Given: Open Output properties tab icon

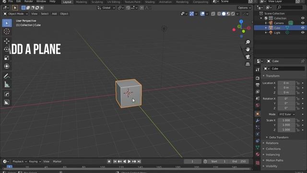Looking at the screenshot, I should (x=258, y=85).
